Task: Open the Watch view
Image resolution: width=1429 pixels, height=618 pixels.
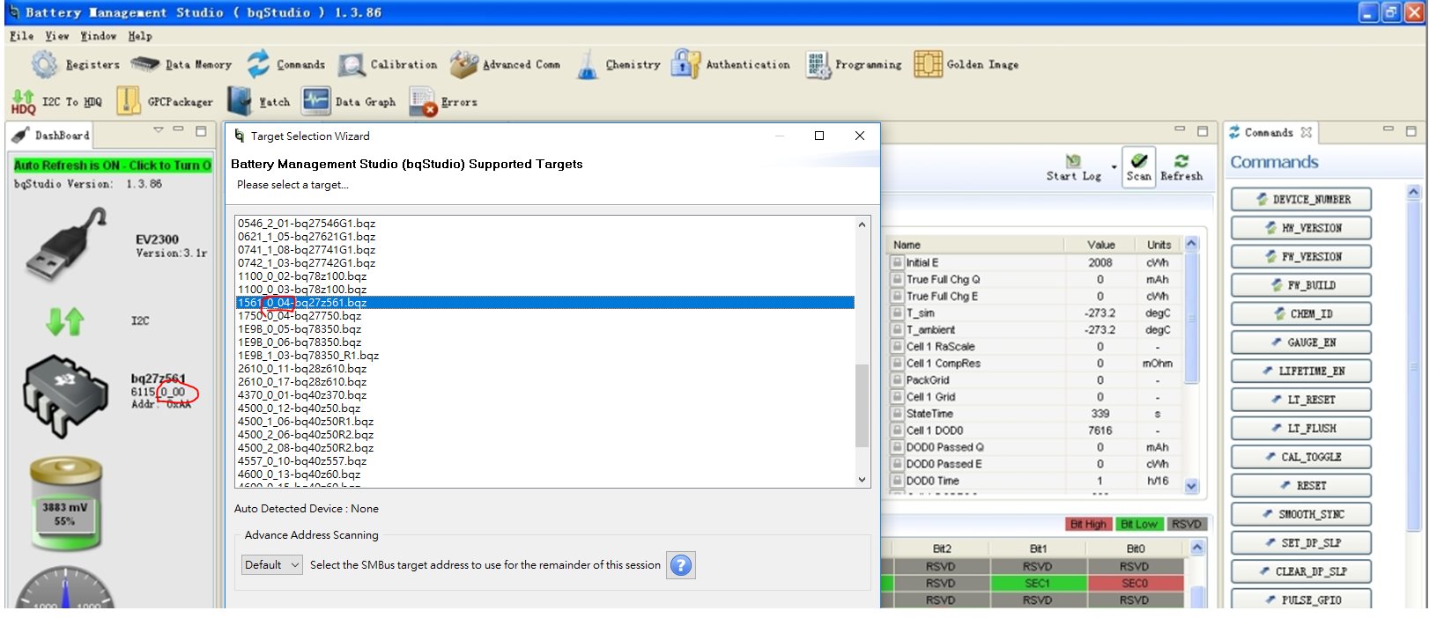Action: [258, 101]
